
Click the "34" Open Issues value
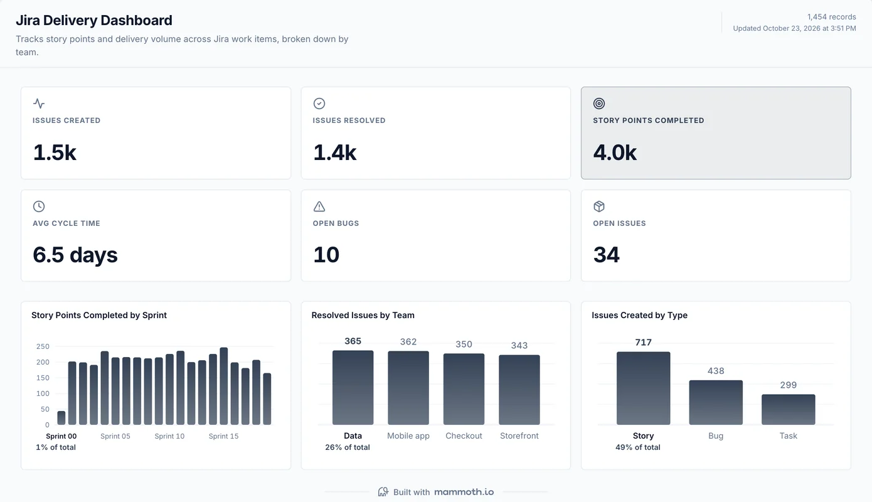[x=607, y=255]
